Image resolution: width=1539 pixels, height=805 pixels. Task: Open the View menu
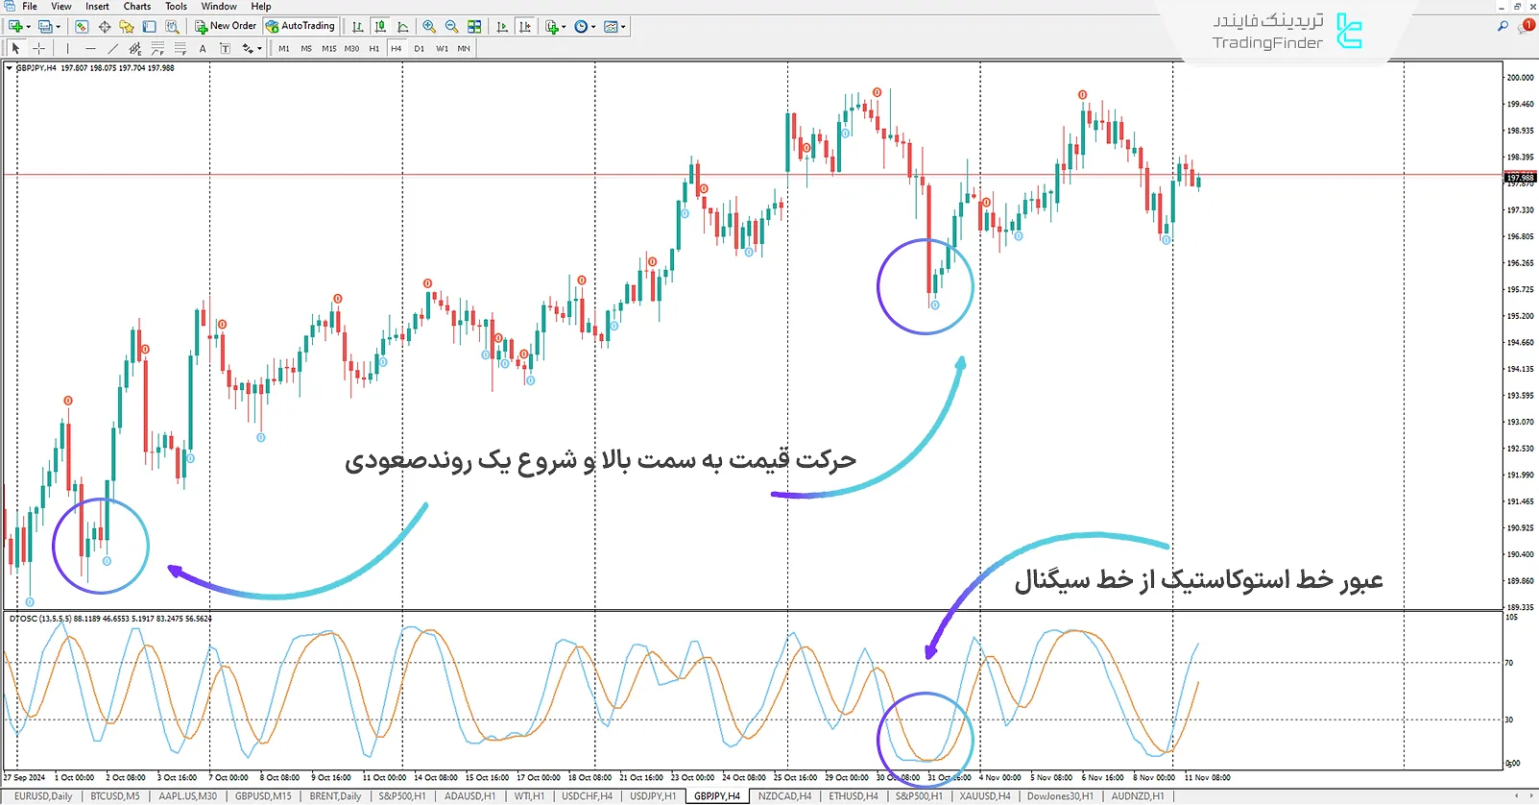pyautogui.click(x=61, y=6)
